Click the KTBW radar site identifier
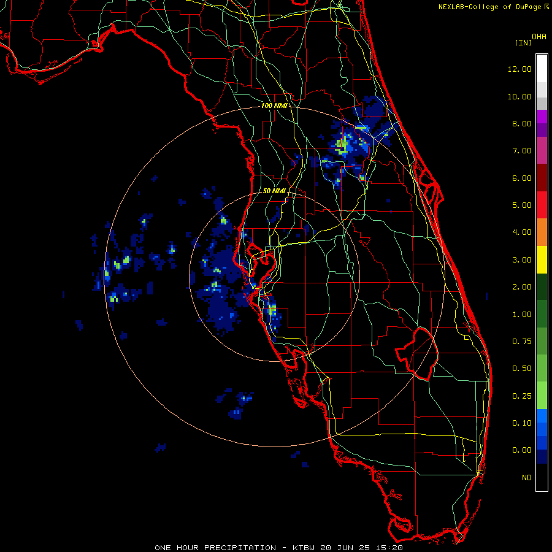 (304, 548)
